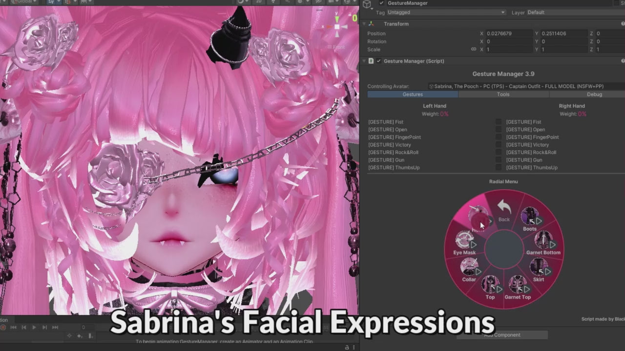Switch to the Tools tab
Viewport: 625px width, 351px height.
(503, 94)
